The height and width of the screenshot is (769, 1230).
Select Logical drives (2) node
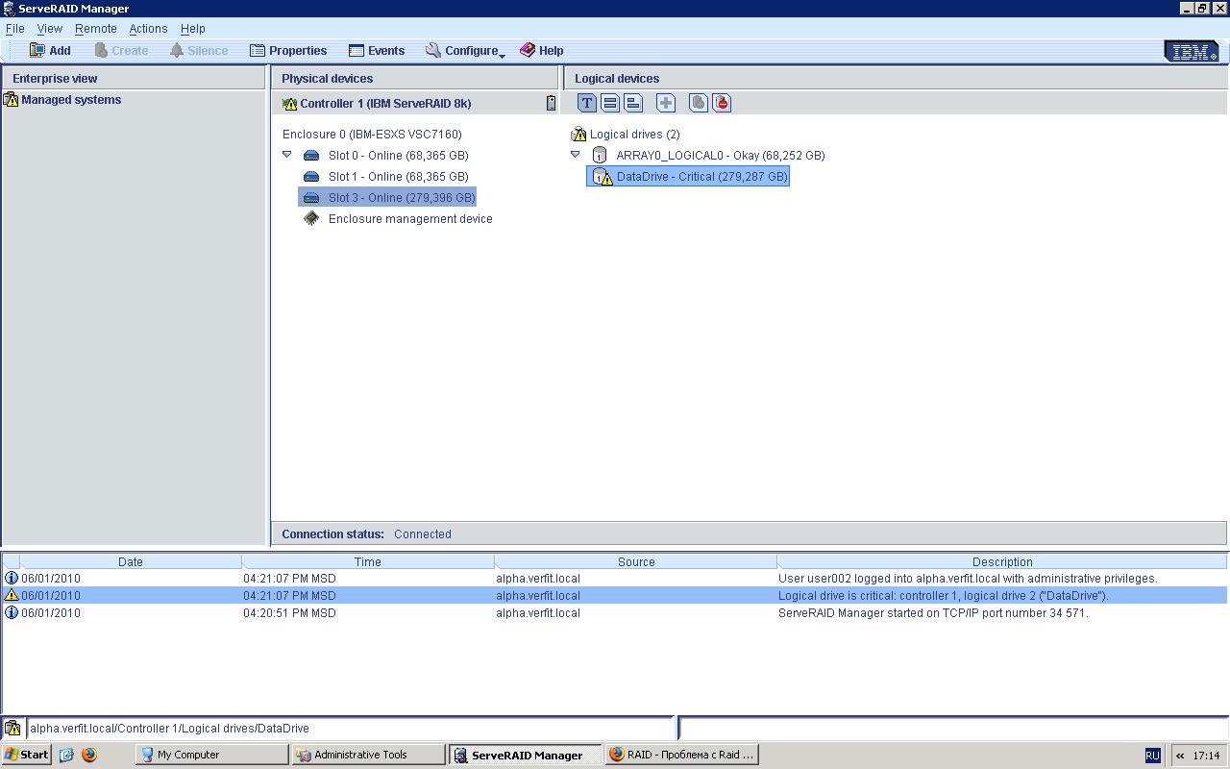(x=634, y=135)
